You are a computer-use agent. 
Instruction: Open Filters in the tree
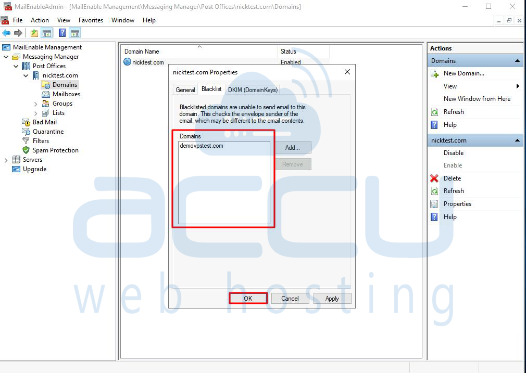point(41,141)
